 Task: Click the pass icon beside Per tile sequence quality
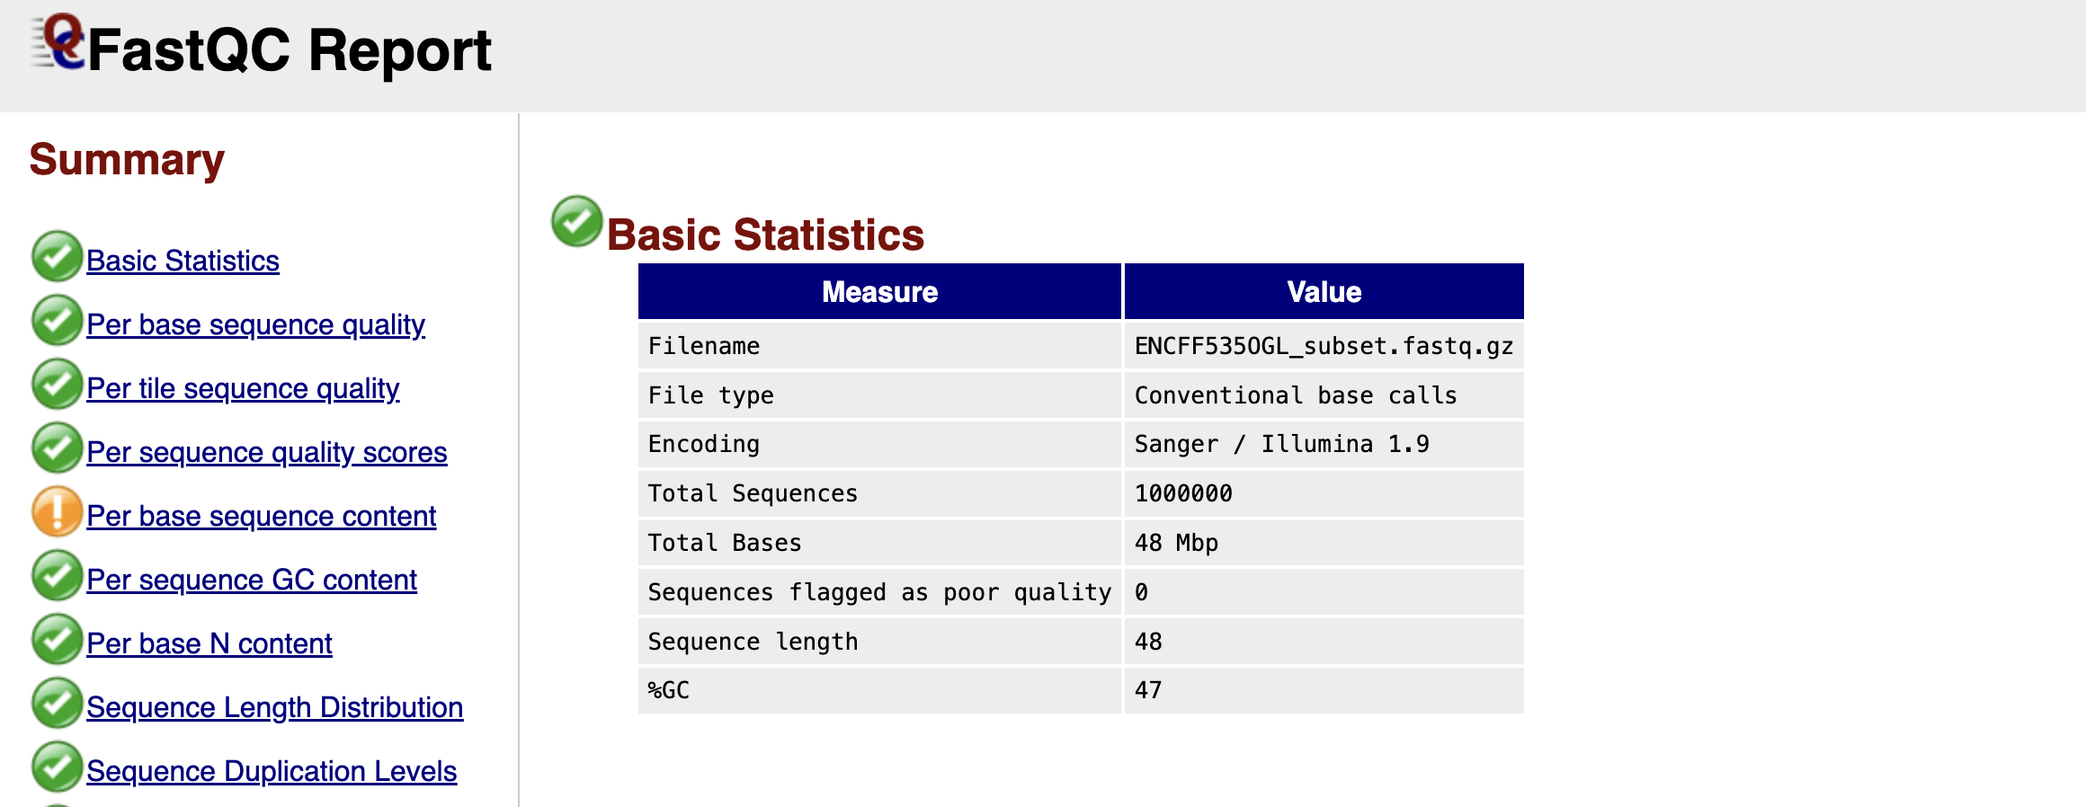(57, 384)
